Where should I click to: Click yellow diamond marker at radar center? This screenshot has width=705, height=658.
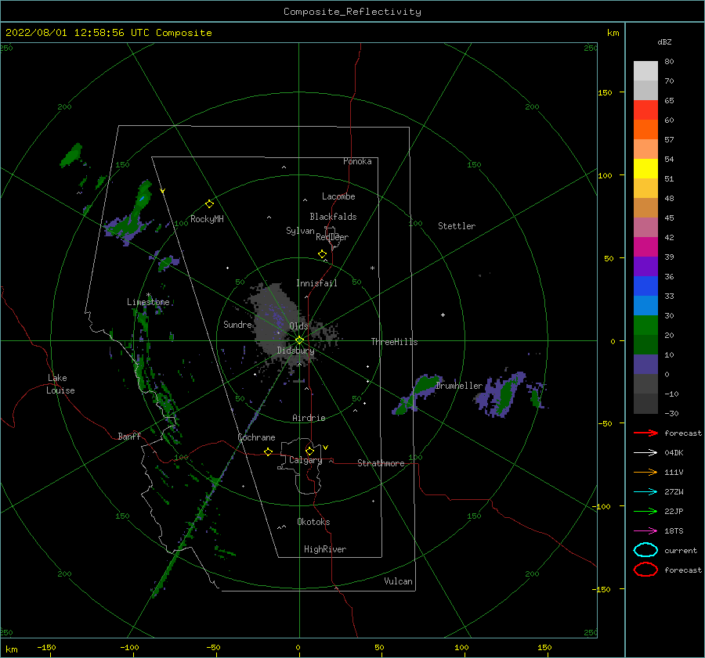tap(299, 340)
